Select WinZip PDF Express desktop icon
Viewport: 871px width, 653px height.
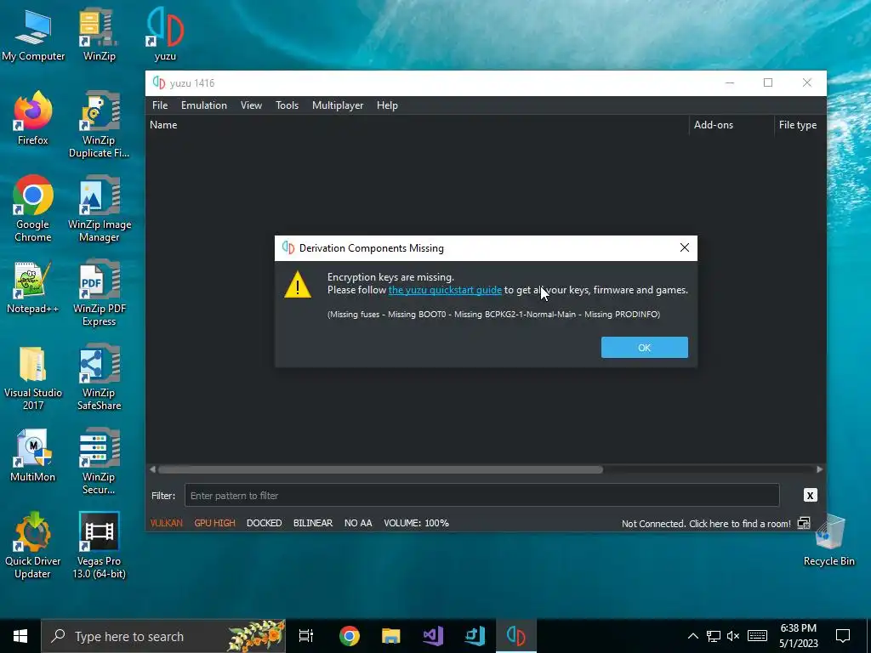(99, 293)
